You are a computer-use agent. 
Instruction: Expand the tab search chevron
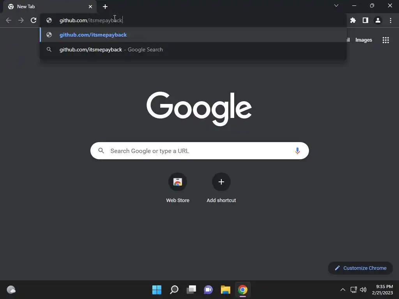coord(336,5)
